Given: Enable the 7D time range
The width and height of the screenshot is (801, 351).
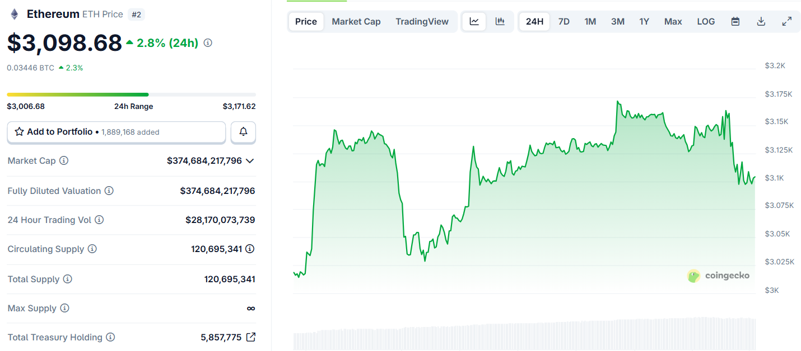Looking at the screenshot, I should point(564,21).
